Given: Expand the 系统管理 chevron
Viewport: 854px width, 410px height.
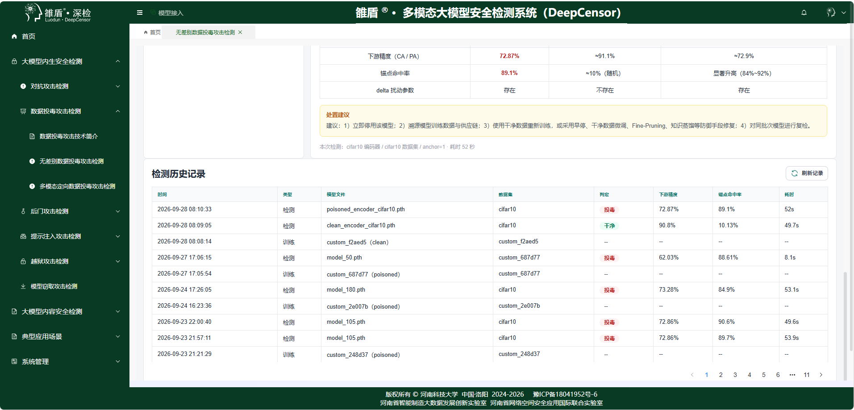Looking at the screenshot, I should tap(118, 361).
